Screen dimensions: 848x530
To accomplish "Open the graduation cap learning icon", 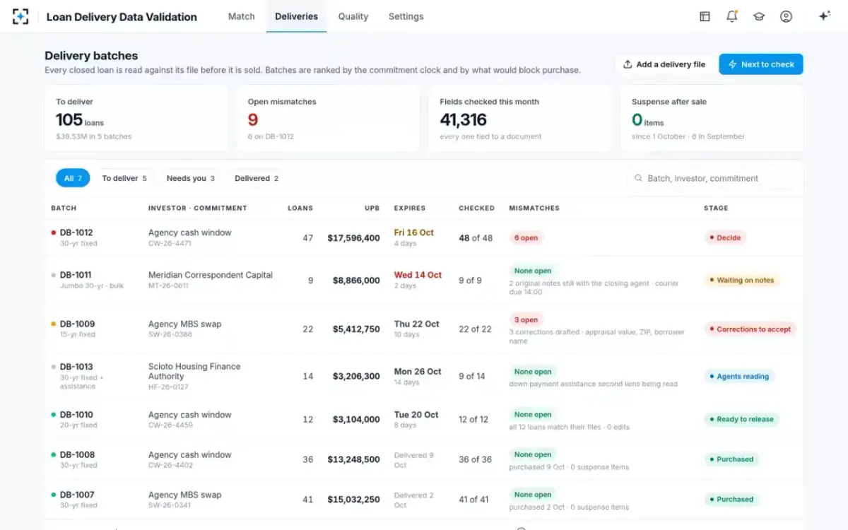I will [759, 16].
